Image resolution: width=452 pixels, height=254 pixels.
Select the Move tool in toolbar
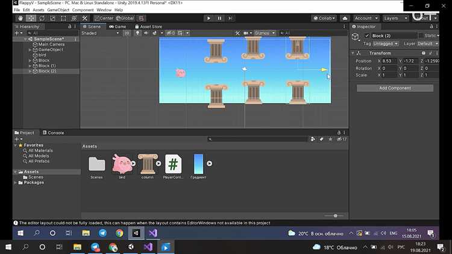pos(31,18)
